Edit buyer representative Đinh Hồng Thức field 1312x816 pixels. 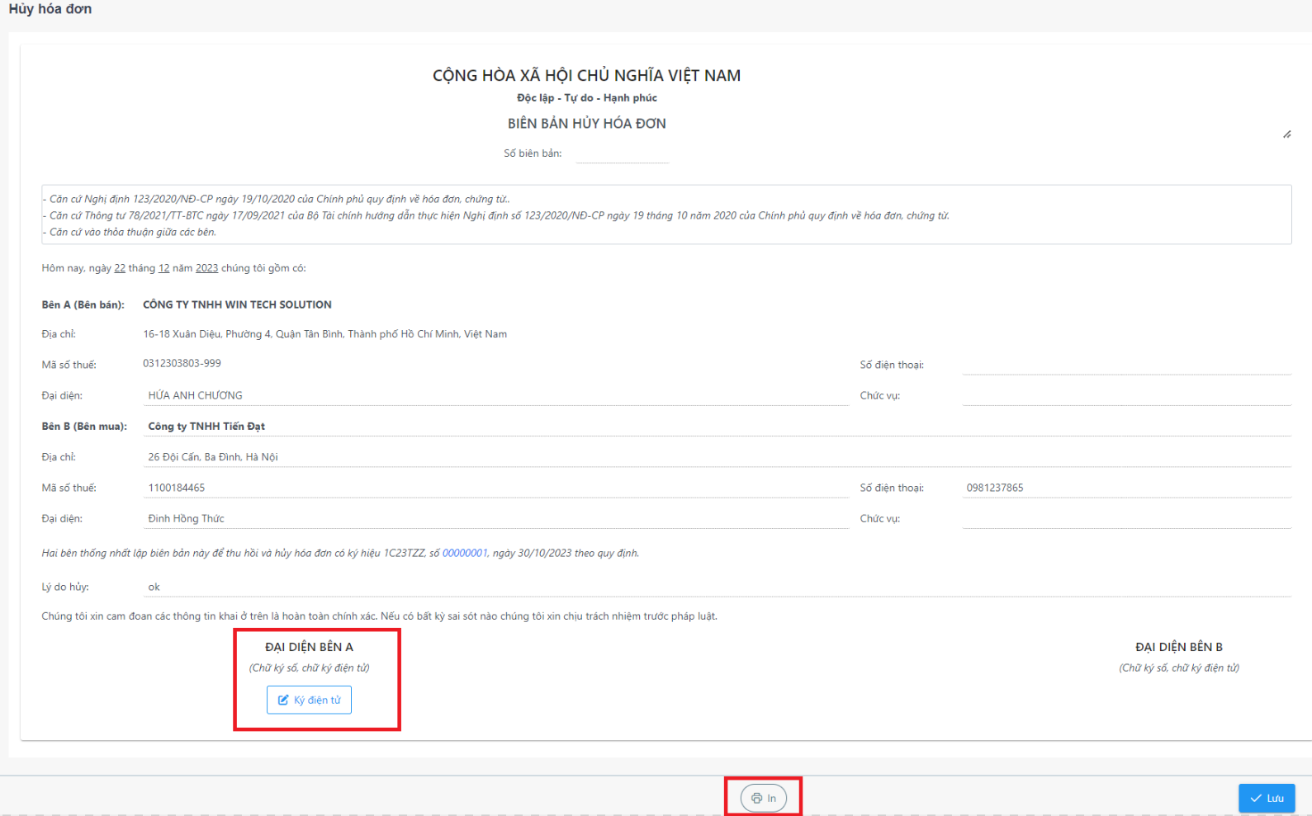496,518
